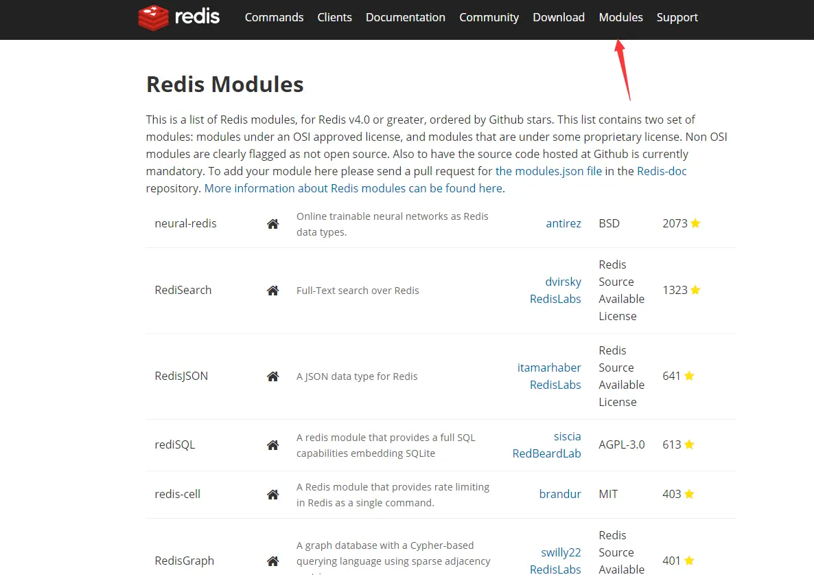The width and height of the screenshot is (814, 575).
Task: Go to the Download page
Action: (559, 17)
